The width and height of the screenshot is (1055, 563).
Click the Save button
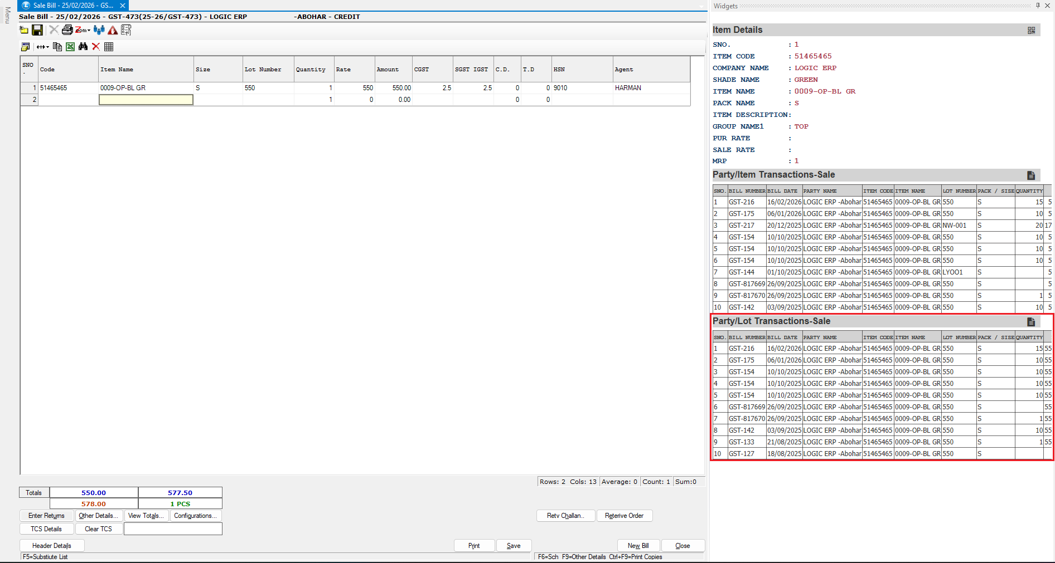[513, 546]
